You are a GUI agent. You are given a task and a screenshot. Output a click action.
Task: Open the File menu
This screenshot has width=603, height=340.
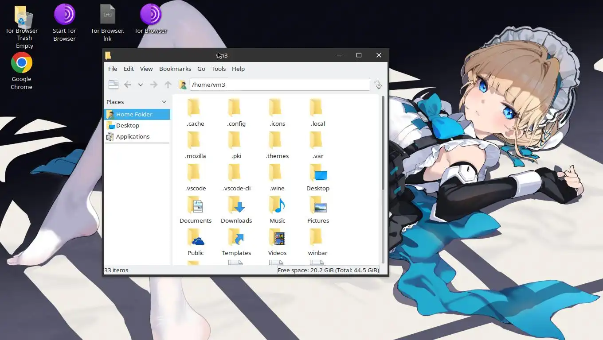113,69
